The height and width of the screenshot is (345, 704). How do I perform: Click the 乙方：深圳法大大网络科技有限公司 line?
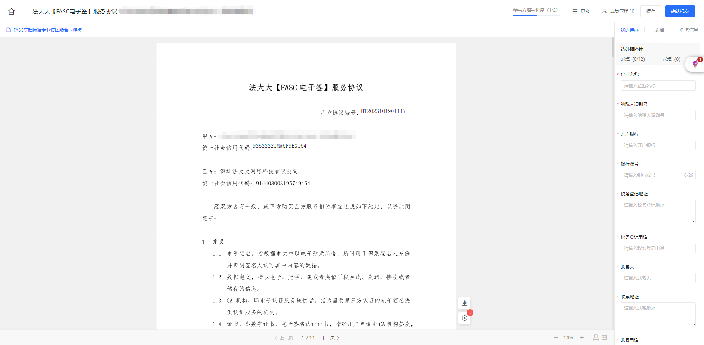pyautogui.click(x=250, y=172)
